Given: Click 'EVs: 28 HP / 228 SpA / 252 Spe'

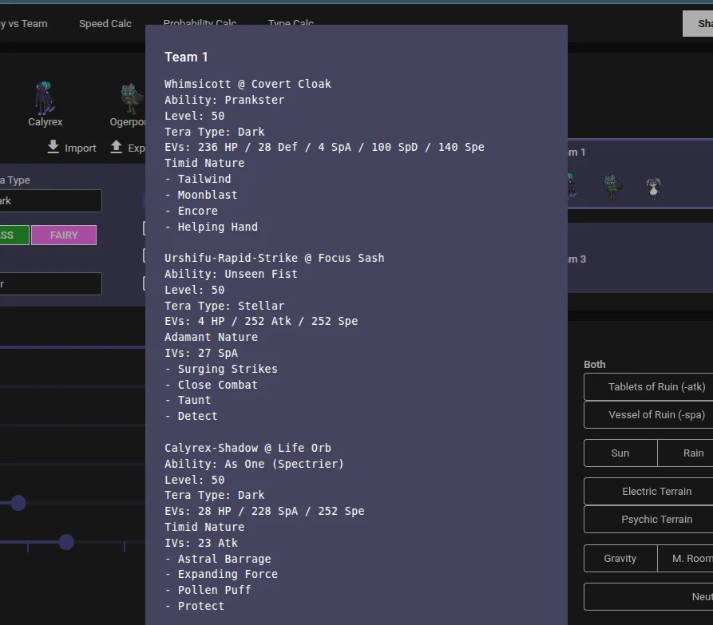Looking at the screenshot, I should point(264,512).
